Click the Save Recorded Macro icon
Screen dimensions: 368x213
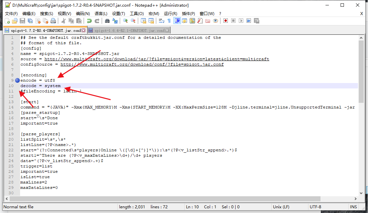click(257, 21)
